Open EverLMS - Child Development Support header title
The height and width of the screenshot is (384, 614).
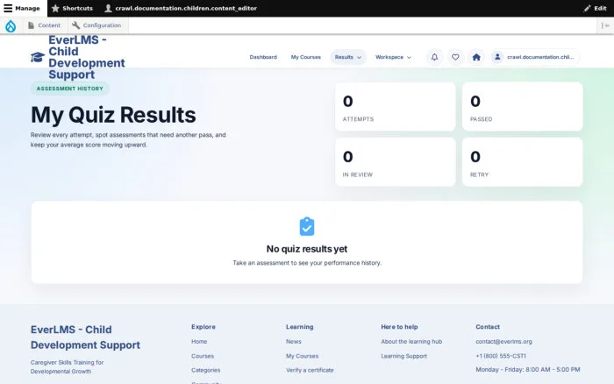coord(87,57)
